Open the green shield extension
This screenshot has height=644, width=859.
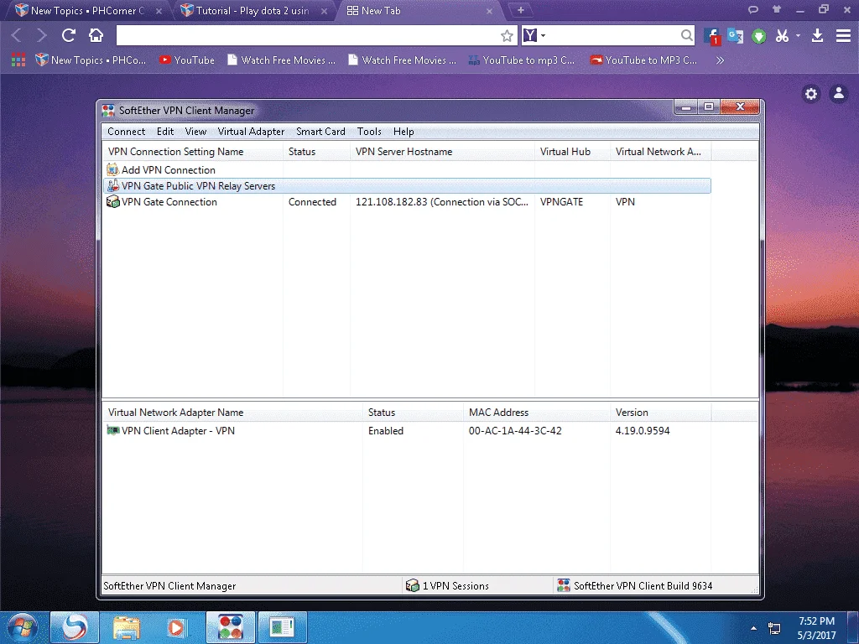[x=758, y=37]
